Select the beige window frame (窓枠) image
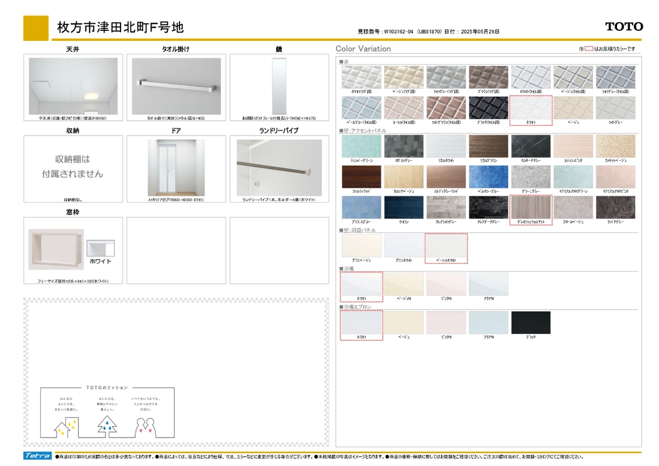659x466 pixels. point(55,249)
